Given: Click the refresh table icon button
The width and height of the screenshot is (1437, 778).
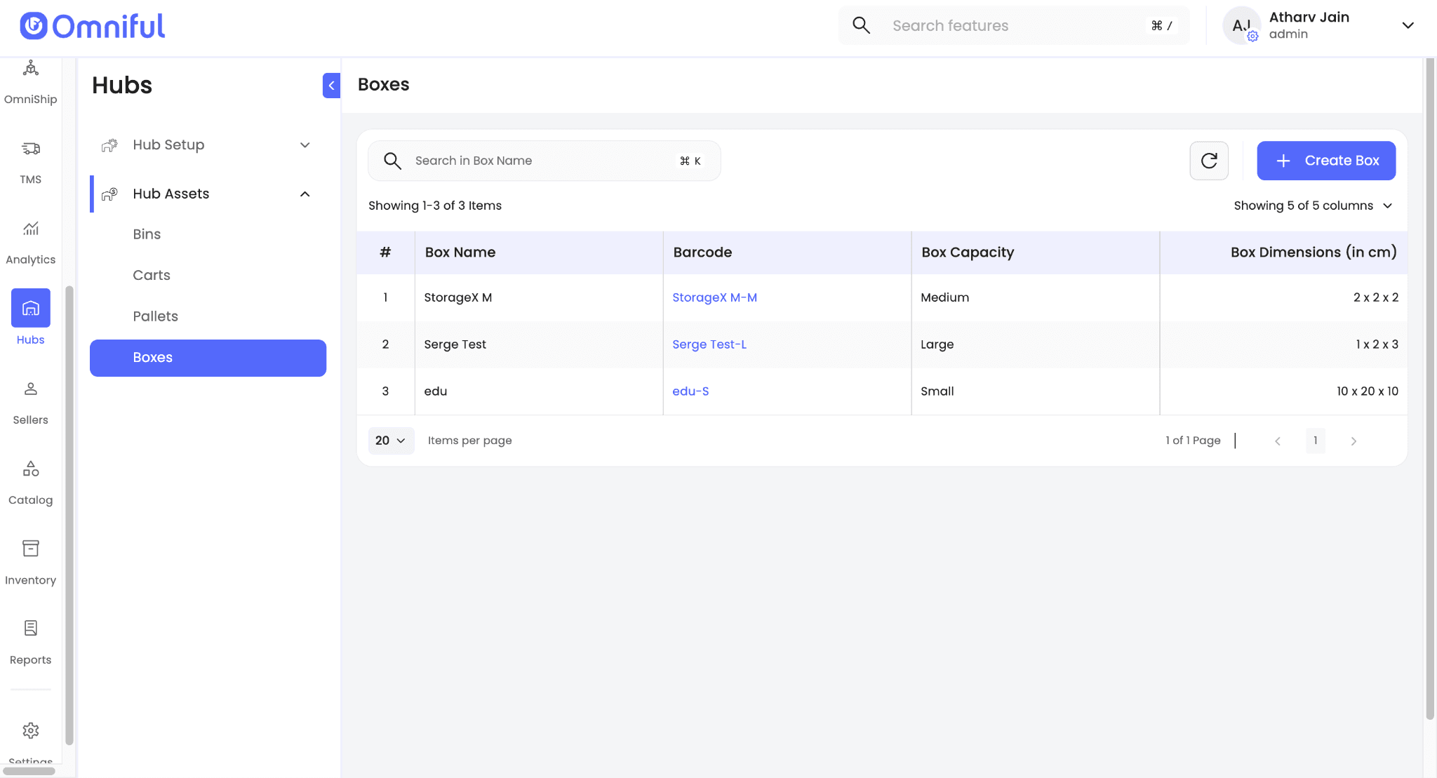Looking at the screenshot, I should [x=1208, y=161].
